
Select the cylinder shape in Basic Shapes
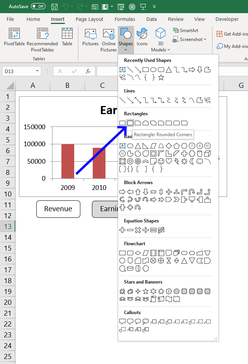[x=200, y=154]
